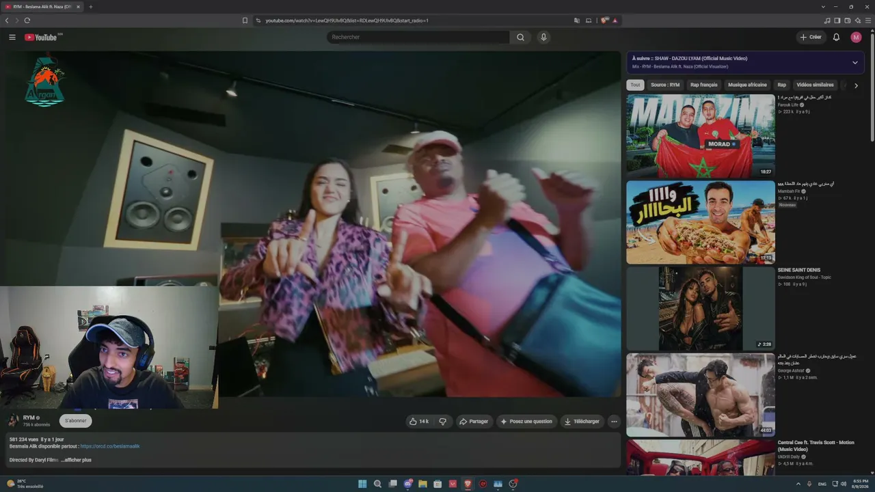
Task: Expand description with '...afficher plus'
Action: click(x=76, y=460)
